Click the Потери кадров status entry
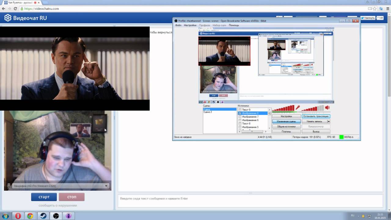The image size is (391, 220). [306, 137]
